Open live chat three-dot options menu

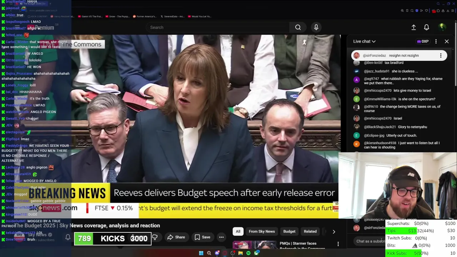(x=436, y=41)
